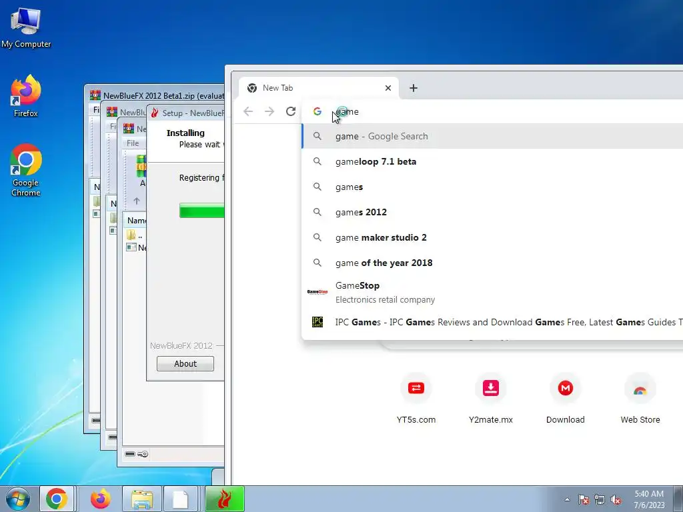Open the network tray icon

600,499
